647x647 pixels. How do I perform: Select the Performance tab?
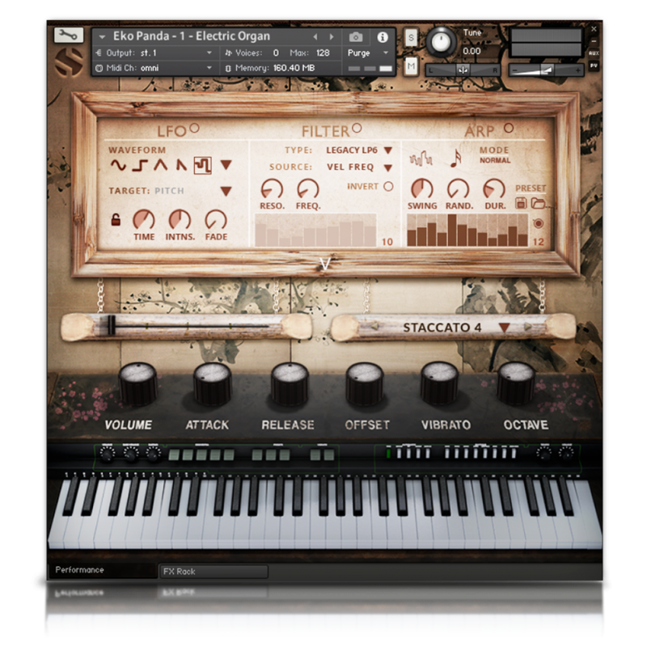80,570
